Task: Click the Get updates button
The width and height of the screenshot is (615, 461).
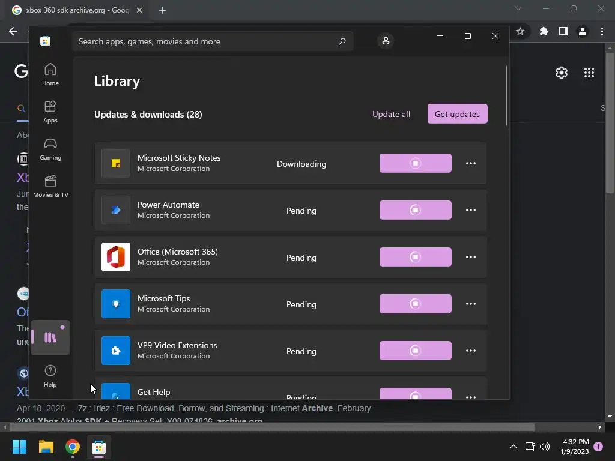Action: [457, 113]
